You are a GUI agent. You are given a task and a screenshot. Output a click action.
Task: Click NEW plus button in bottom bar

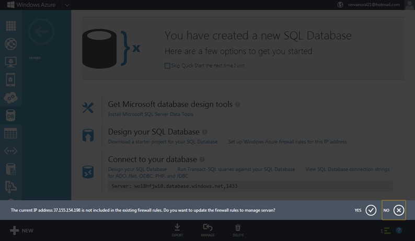pos(21,231)
